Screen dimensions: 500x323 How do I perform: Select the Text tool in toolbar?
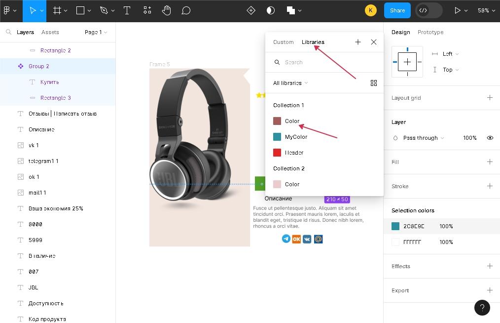pos(127,10)
